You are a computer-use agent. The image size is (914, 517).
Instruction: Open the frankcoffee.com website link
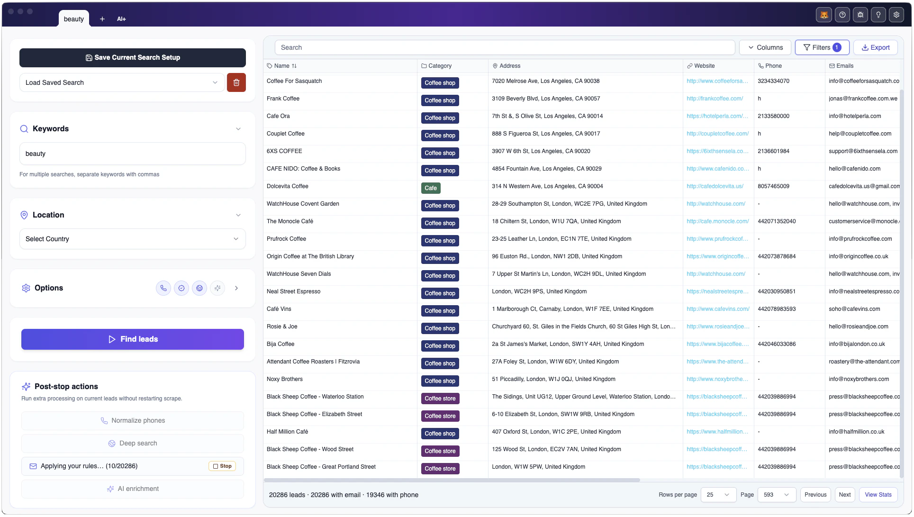(x=715, y=99)
